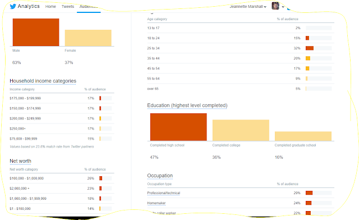Click the Age category column header
The width and height of the screenshot is (359, 220).
point(157,19)
